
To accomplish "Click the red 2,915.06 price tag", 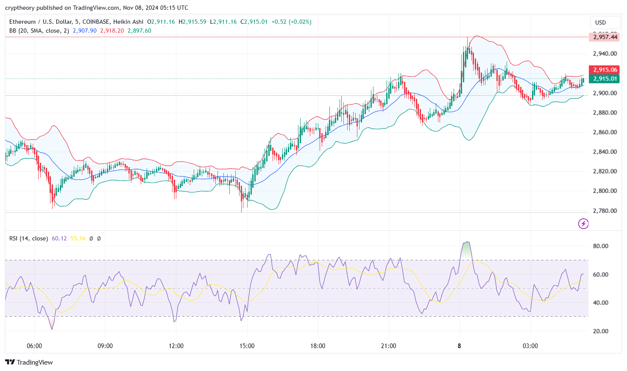I will [x=605, y=70].
